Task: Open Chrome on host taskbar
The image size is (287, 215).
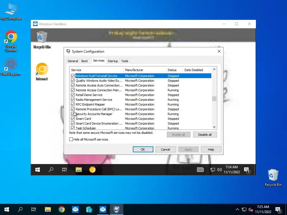Action: (x=62, y=209)
